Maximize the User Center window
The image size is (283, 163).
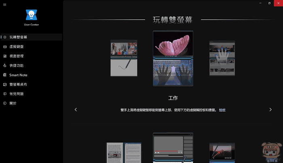click(x=269, y=3)
